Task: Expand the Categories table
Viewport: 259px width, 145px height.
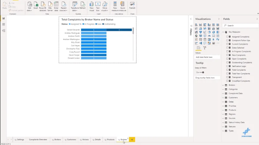Action: click(223, 89)
